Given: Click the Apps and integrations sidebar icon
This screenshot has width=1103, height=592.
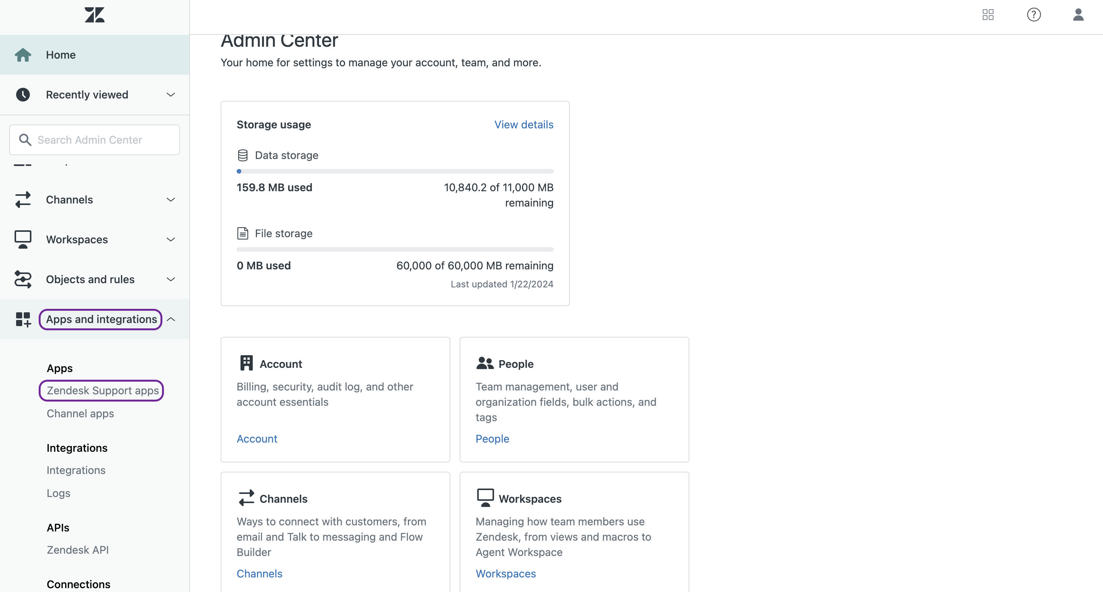Looking at the screenshot, I should [23, 320].
